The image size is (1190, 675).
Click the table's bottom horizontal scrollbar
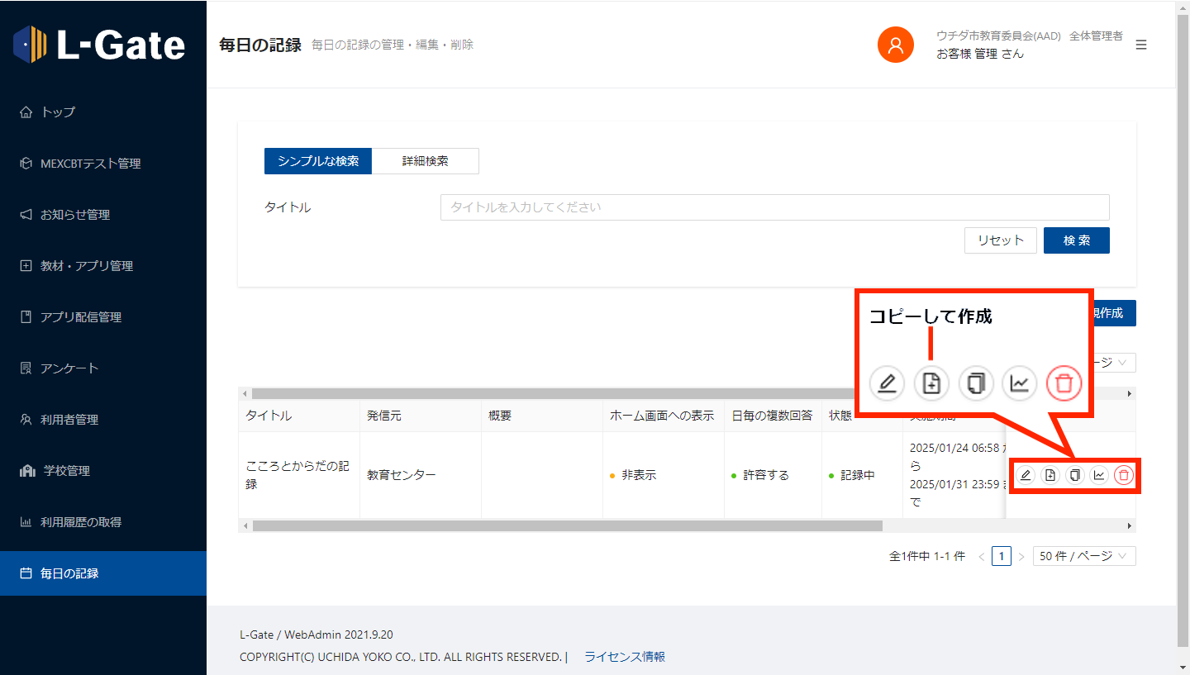[x=567, y=525]
